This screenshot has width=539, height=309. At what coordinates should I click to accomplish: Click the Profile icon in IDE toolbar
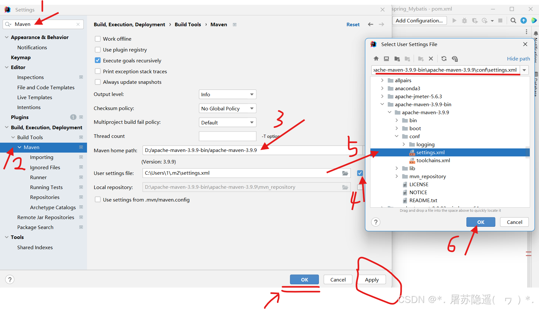pos(485,20)
